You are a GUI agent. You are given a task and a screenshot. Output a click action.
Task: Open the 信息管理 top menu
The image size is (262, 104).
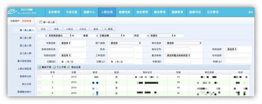click(x=142, y=12)
